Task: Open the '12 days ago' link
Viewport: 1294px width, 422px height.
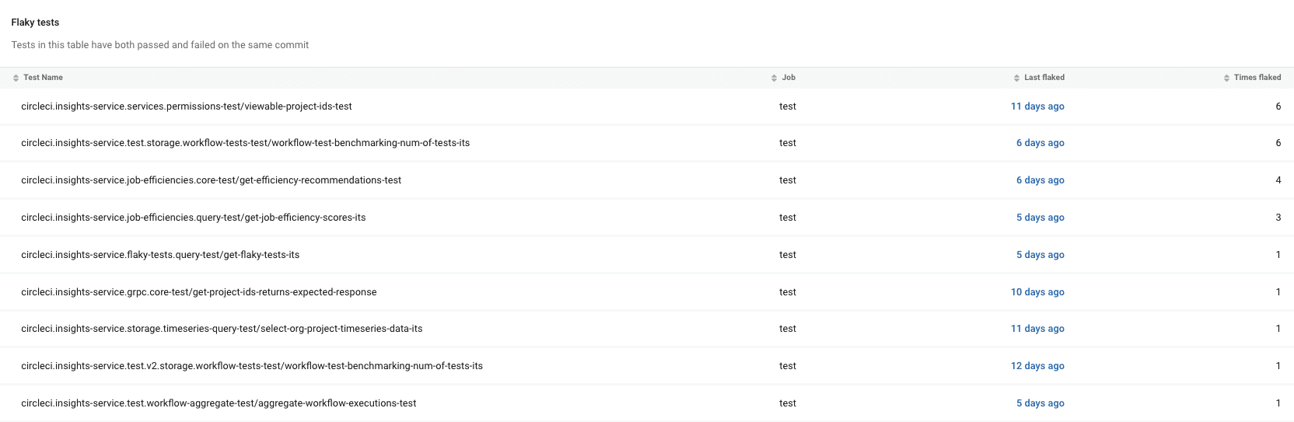Action: (1037, 366)
